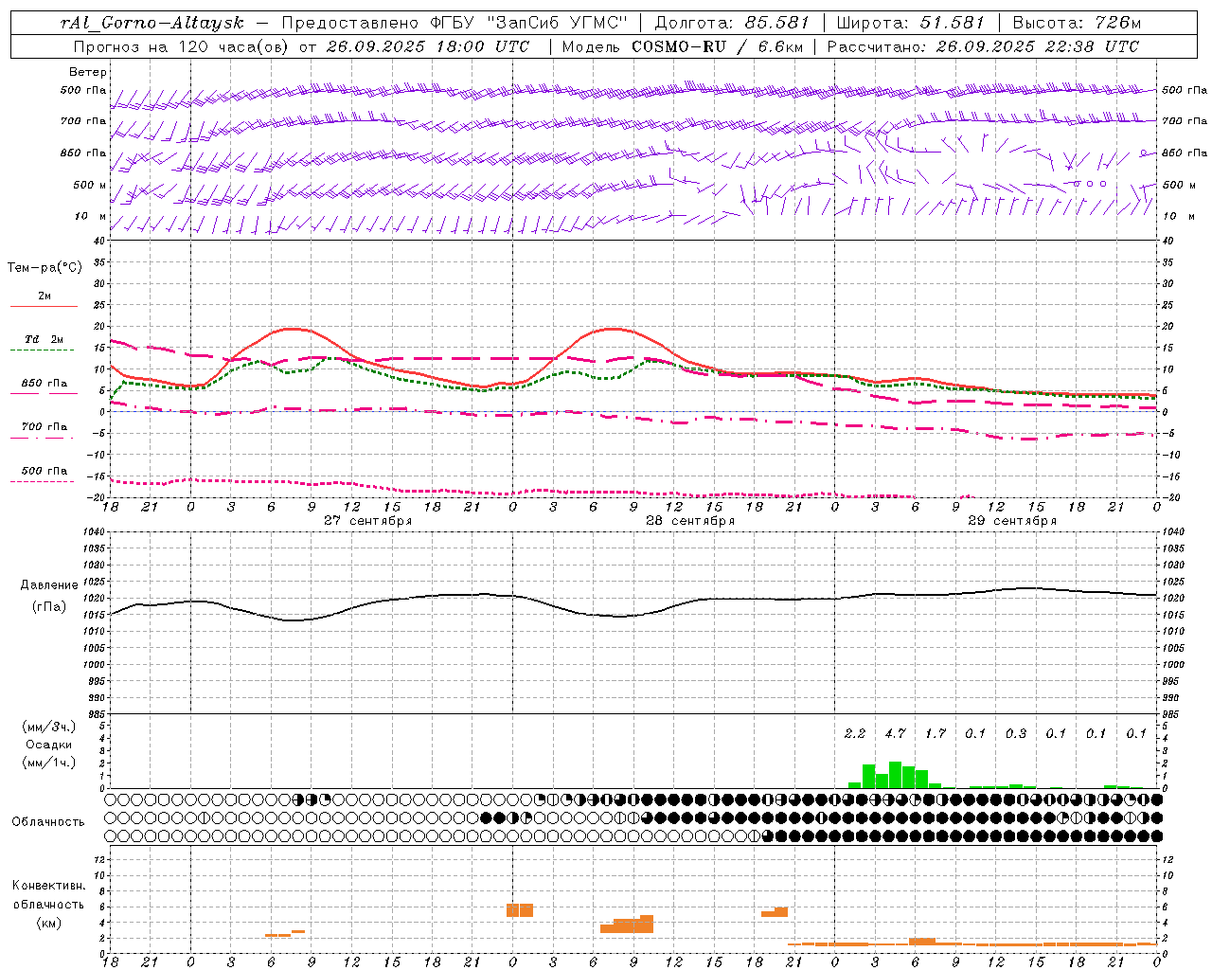Click the 'Осадки' precipitation label
Viewport: 1212px width, 970px height.
(49, 745)
